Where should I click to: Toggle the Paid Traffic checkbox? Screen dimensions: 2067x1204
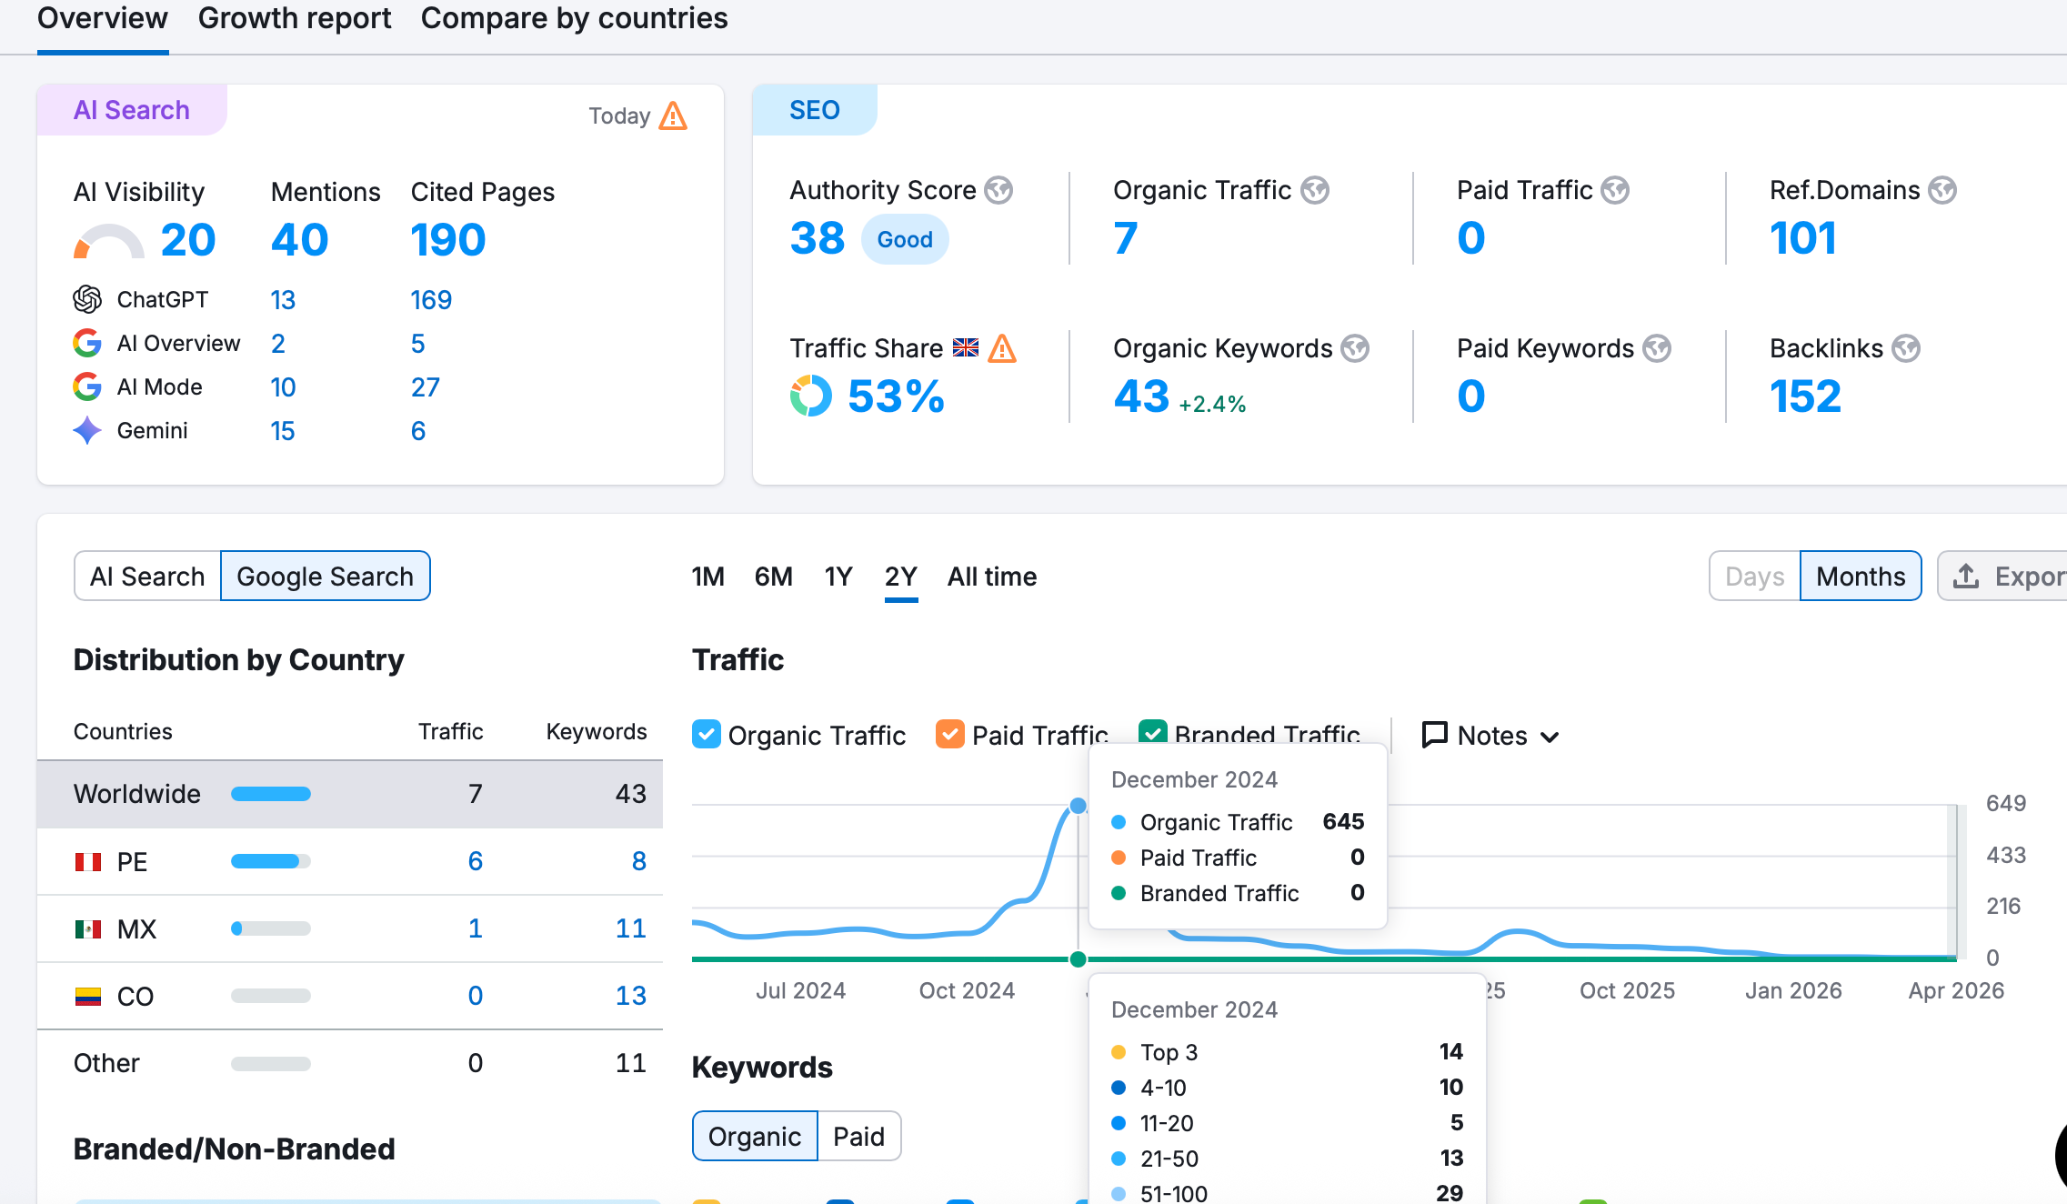point(950,735)
